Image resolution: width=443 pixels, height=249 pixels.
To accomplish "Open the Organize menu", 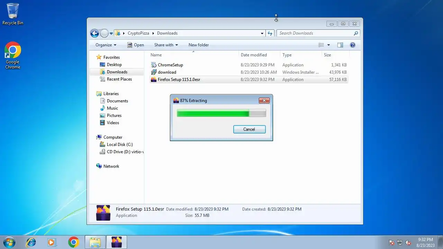I will [x=106, y=45].
